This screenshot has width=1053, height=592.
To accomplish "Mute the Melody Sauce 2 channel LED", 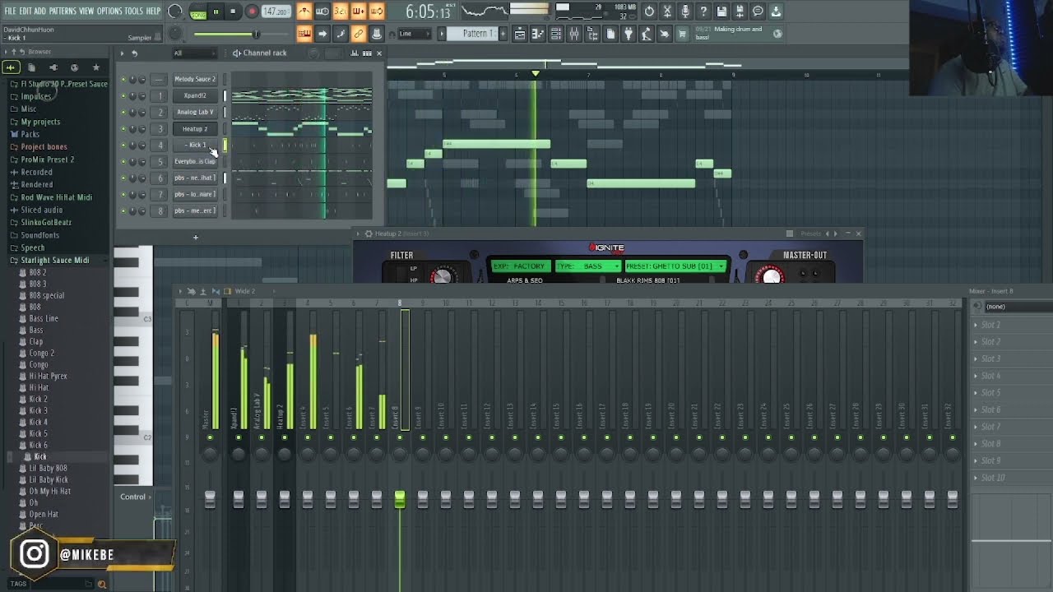I will (123, 79).
